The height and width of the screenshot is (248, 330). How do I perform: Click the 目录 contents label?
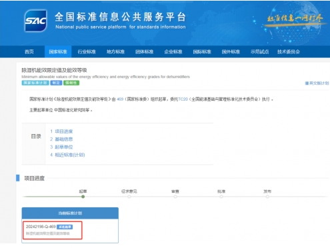(x=36, y=137)
